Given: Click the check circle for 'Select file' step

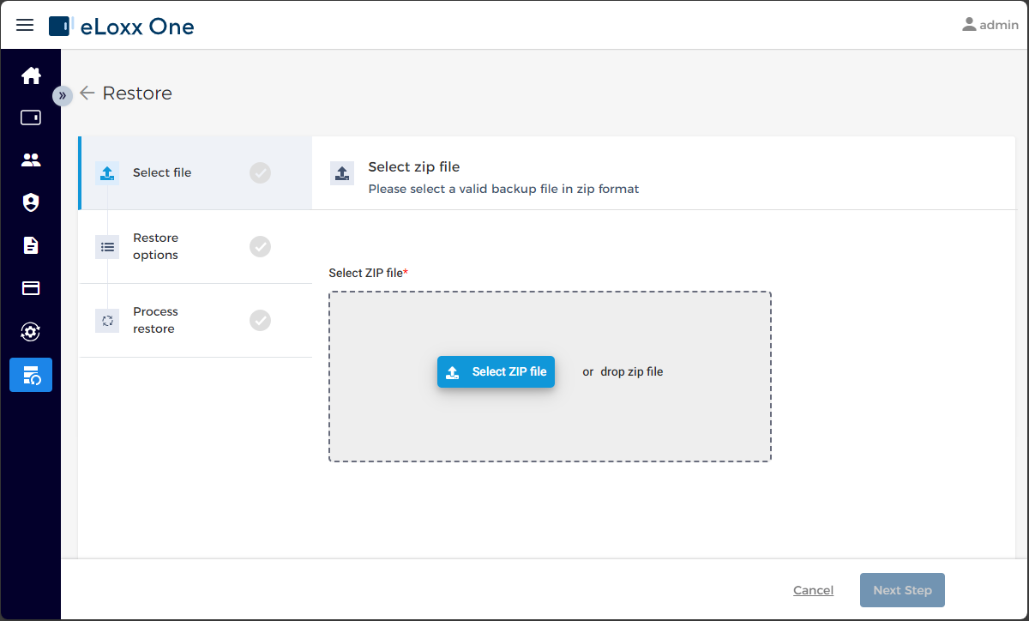Looking at the screenshot, I should tap(260, 173).
